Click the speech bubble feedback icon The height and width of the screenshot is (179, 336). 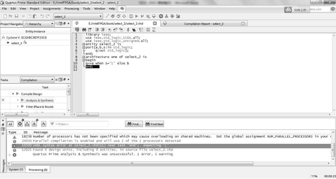point(122,9)
